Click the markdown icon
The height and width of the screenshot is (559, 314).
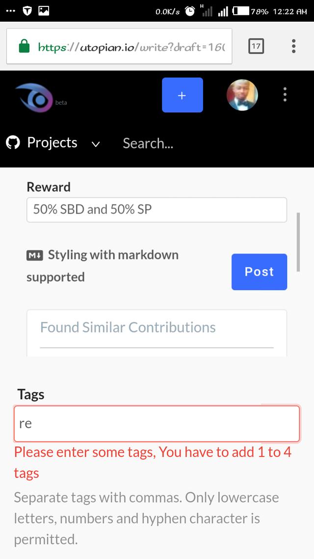point(34,255)
